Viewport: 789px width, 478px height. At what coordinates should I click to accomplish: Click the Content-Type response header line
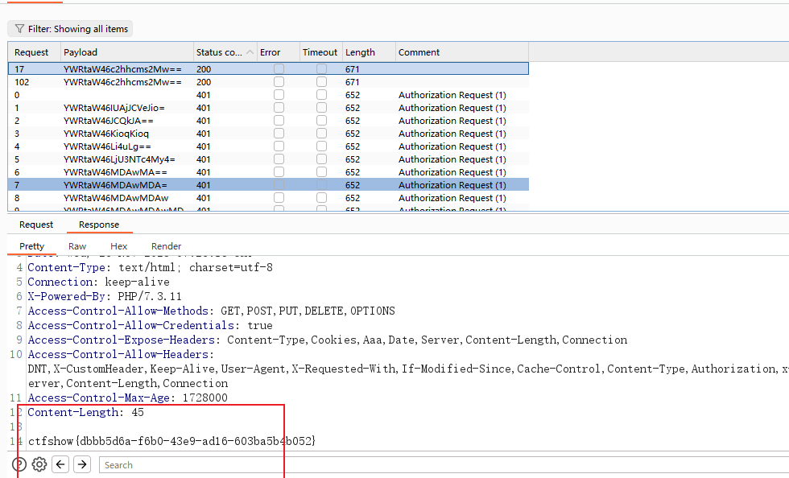(150, 267)
